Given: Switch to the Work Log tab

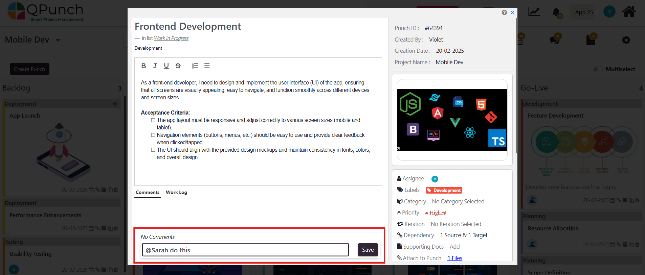Looking at the screenshot, I should [x=176, y=192].
